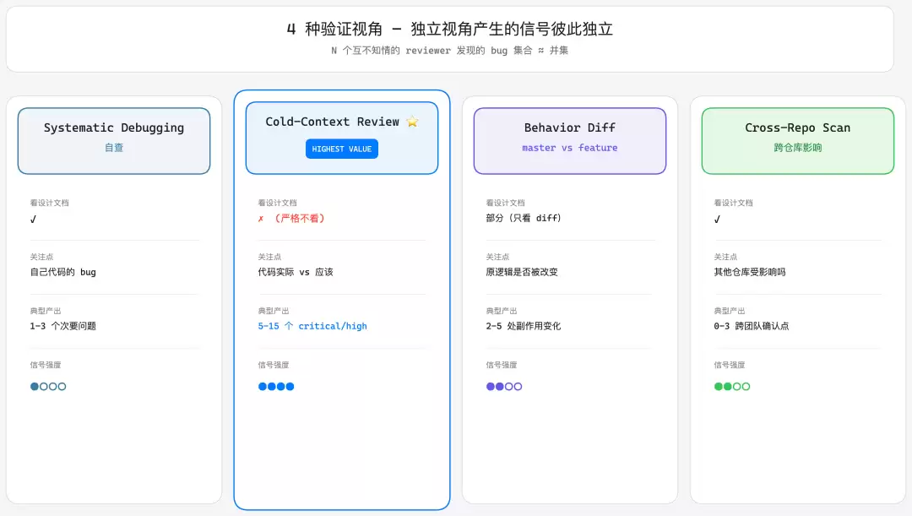The image size is (912, 516).
Task: Click the '其他仓库受影响吗' text
Action: pyautogui.click(x=750, y=272)
